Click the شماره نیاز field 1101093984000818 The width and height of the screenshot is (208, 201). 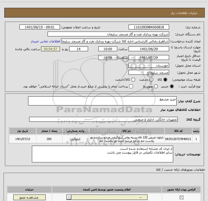(x=149, y=27)
